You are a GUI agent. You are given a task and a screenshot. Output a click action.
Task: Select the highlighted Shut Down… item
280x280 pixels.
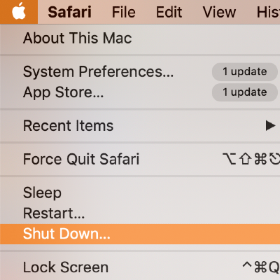click(140, 234)
